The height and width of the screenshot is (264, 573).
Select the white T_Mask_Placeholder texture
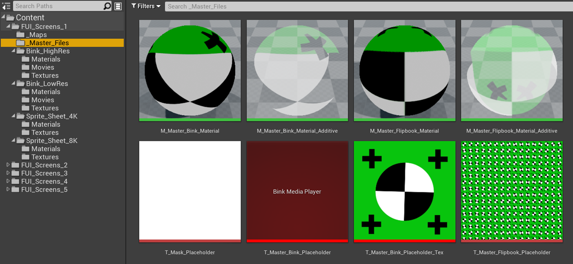(x=190, y=191)
